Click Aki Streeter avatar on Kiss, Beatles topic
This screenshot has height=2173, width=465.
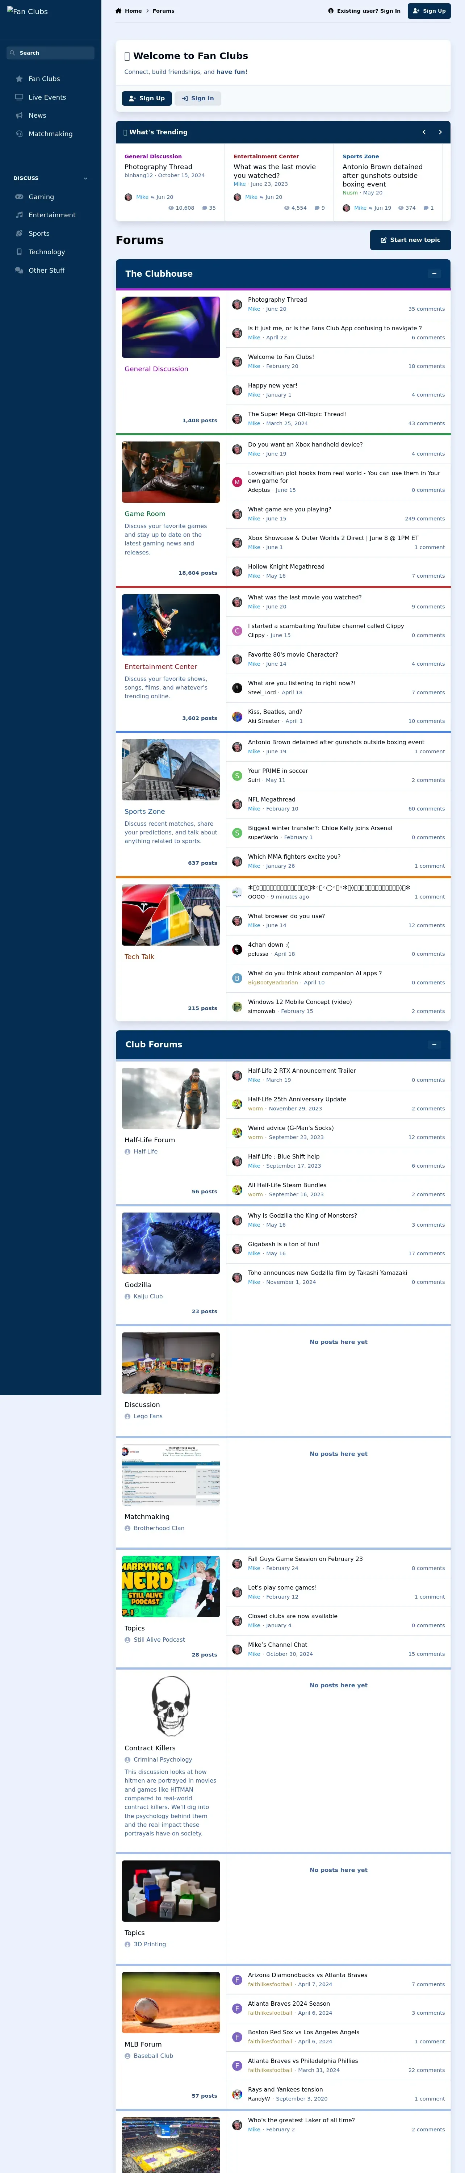click(x=237, y=717)
